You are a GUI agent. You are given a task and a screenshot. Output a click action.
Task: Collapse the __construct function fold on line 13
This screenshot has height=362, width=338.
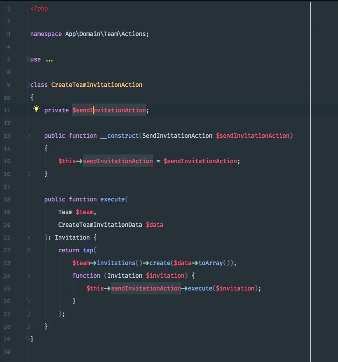(x=28, y=136)
